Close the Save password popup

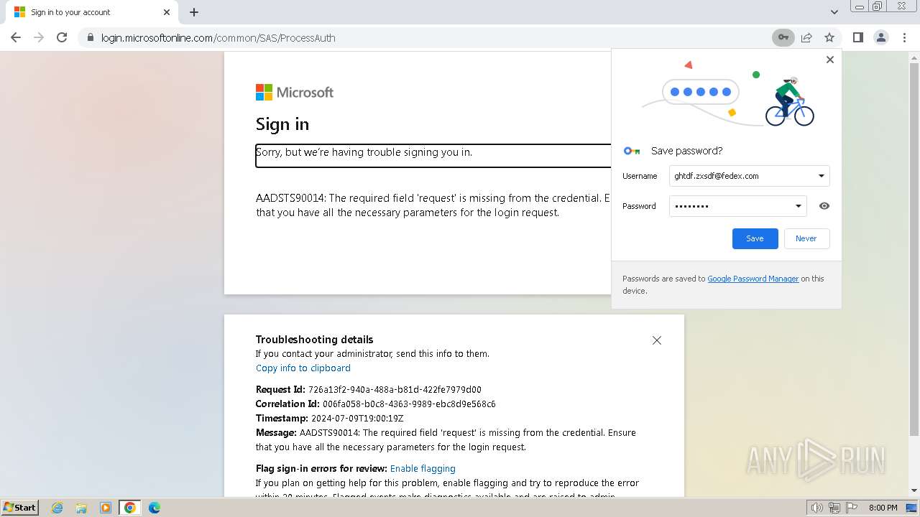click(x=830, y=60)
